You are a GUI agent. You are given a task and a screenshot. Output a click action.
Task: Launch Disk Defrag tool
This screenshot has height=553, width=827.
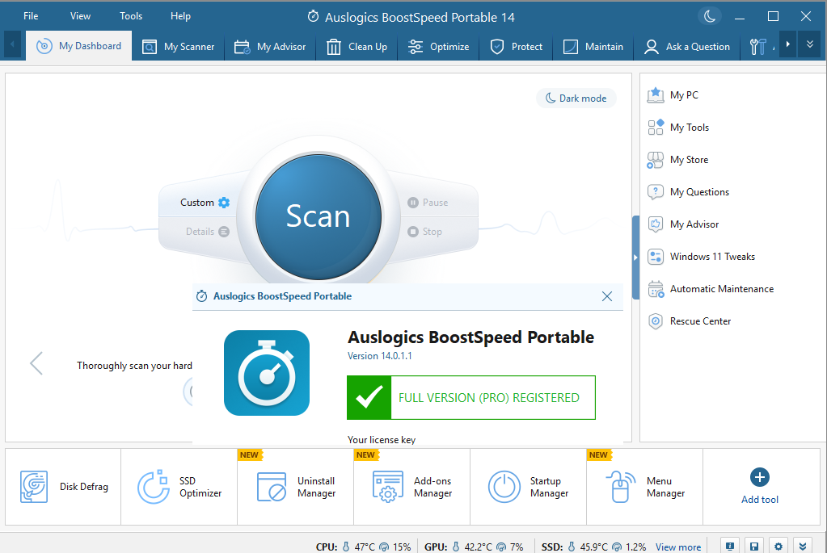pyautogui.click(x=63, y=487)
